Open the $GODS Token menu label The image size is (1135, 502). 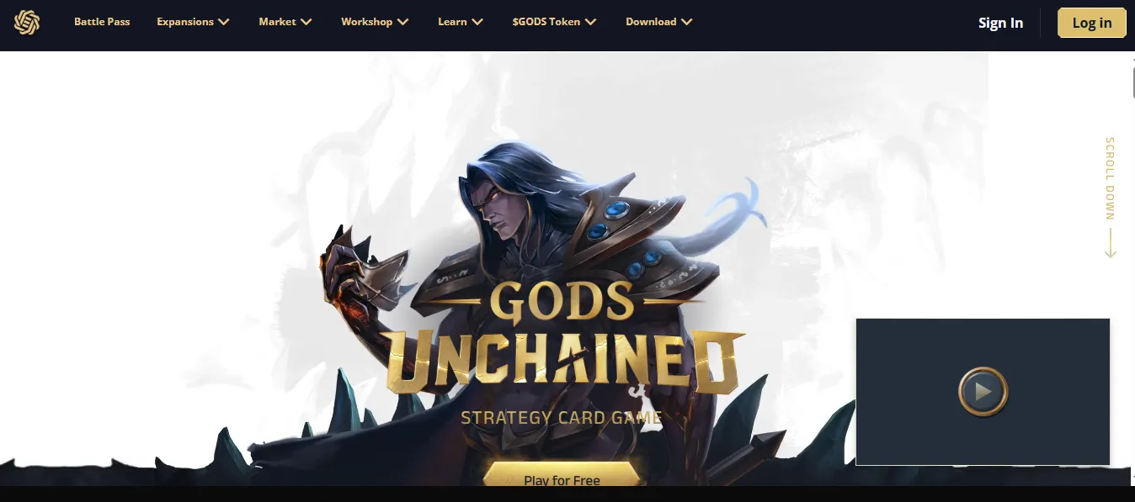546,22
